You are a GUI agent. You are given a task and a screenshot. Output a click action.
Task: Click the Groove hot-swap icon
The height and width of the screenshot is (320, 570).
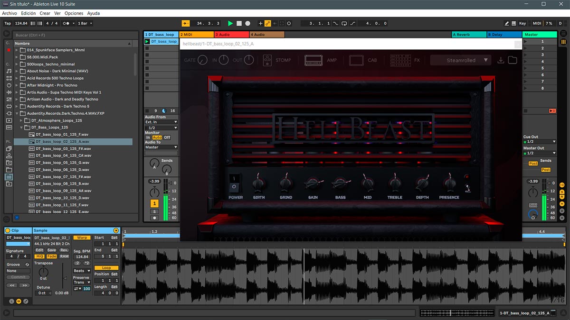(27, 265)
